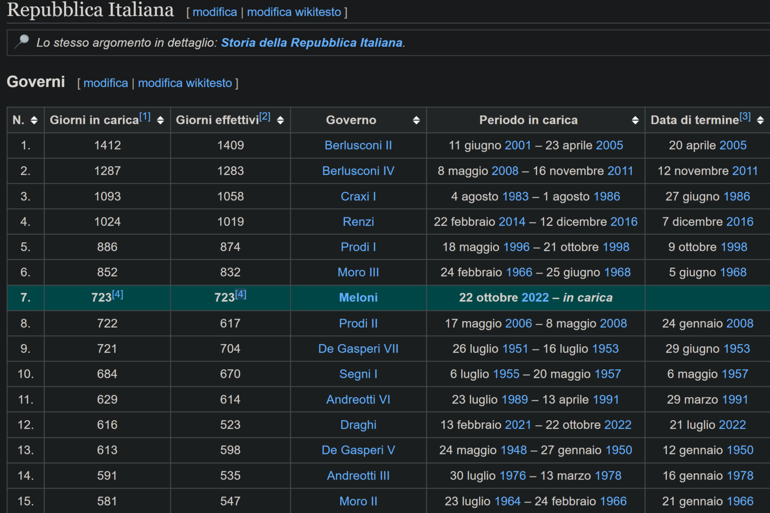This screenshot has width=770, height=513.
Task: Open year 1964 link in Moro II period
Action: coord(507,501)
